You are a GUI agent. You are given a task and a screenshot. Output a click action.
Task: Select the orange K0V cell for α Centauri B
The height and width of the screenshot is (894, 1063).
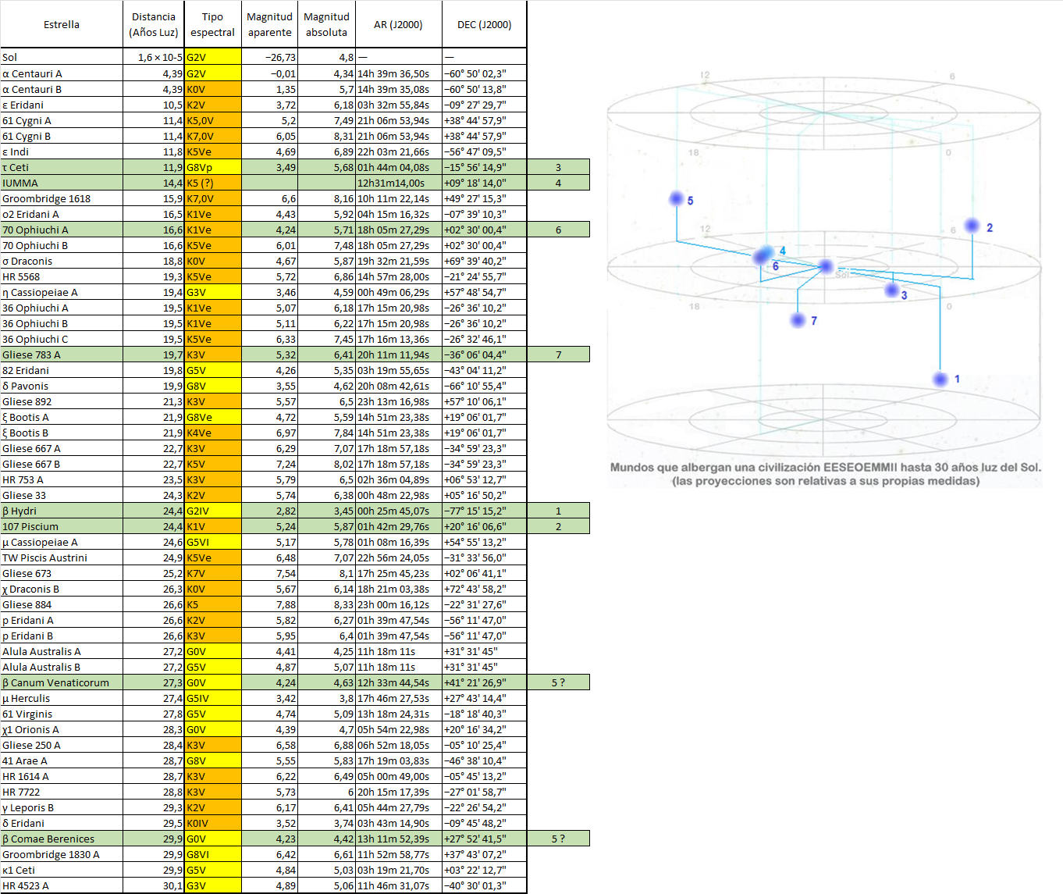pyautogui.click(x=212, y=89)
